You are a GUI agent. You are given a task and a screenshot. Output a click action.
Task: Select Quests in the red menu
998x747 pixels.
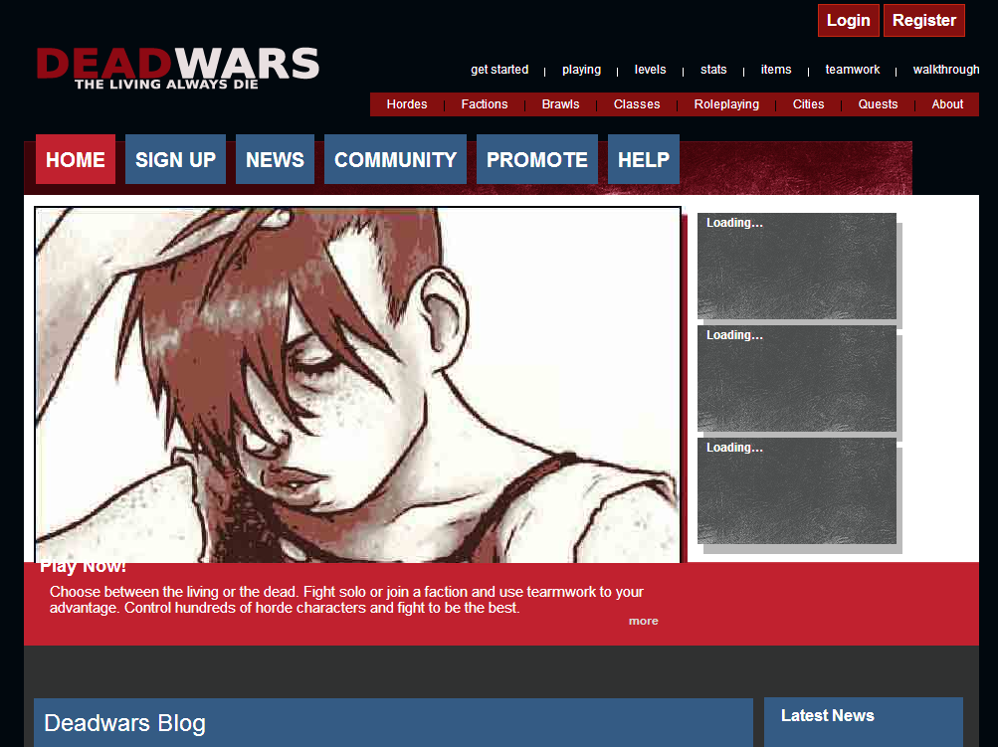878,104
